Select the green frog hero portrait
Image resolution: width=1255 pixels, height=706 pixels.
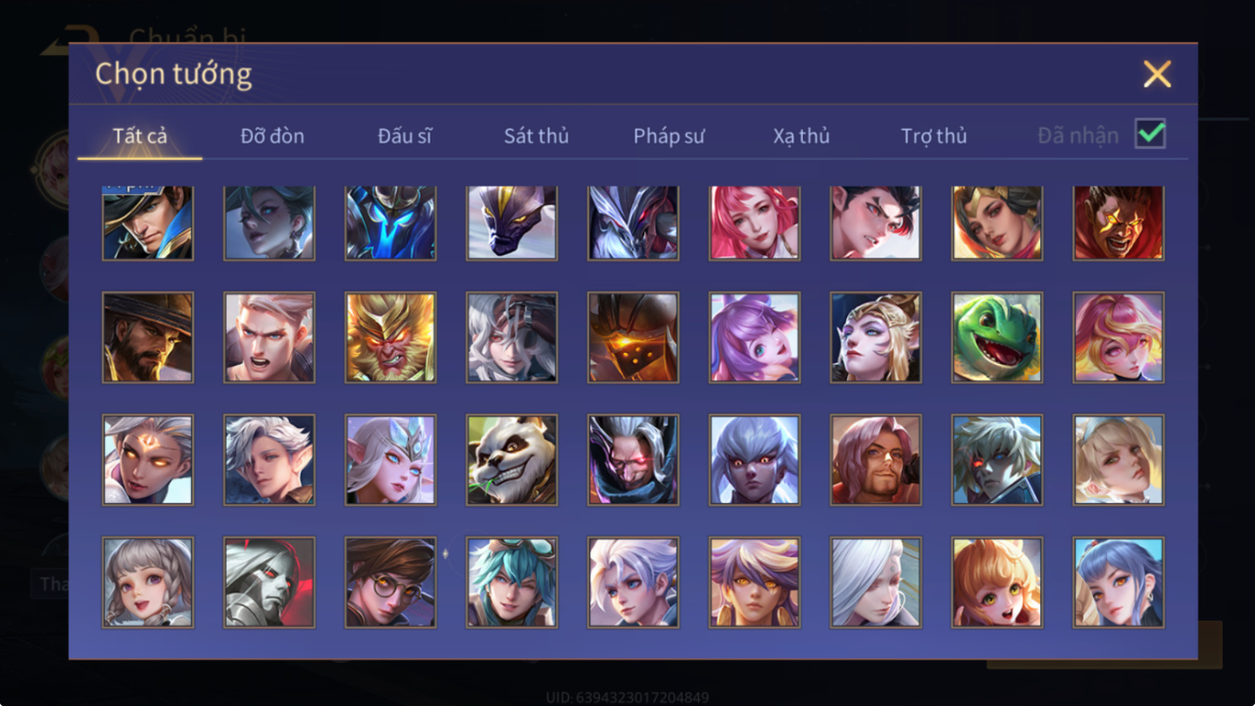[997, 338]
